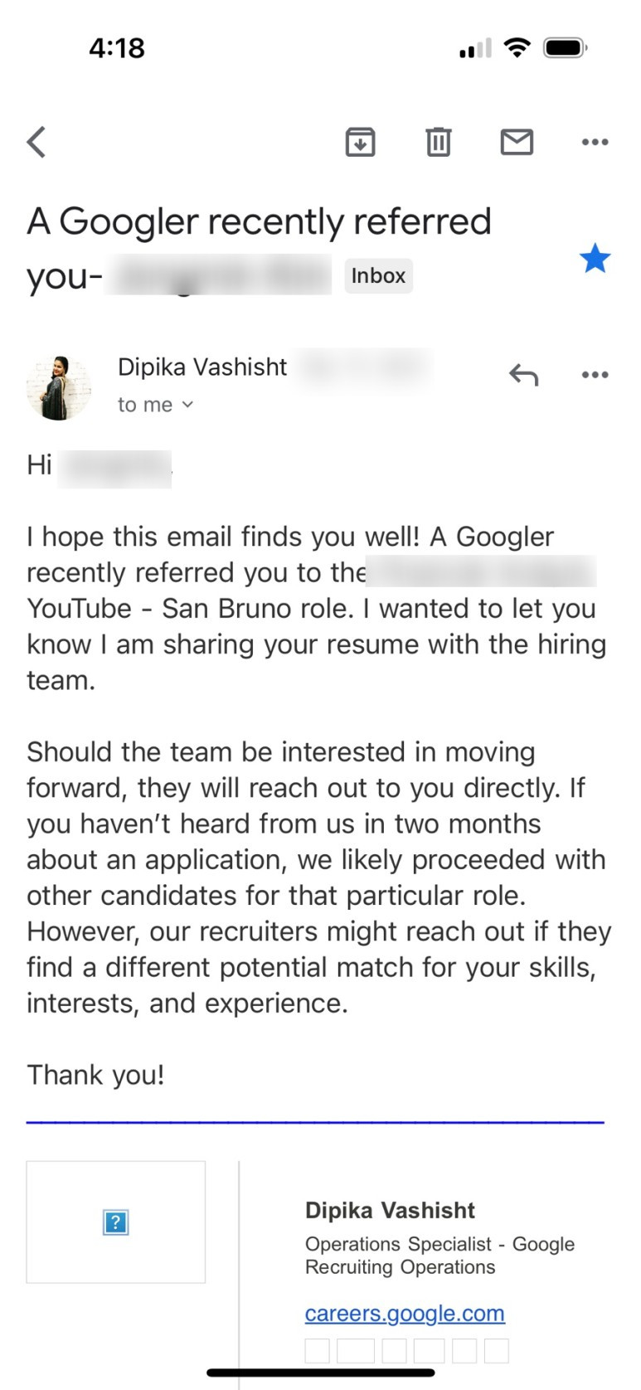Tap the first social icon box in signature
This screenshot has height=1390, width=641.
coord(317,1350)
